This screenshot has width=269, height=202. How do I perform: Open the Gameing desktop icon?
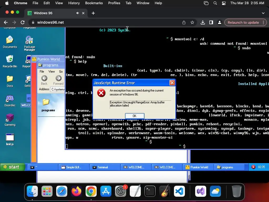pos(10,120)
